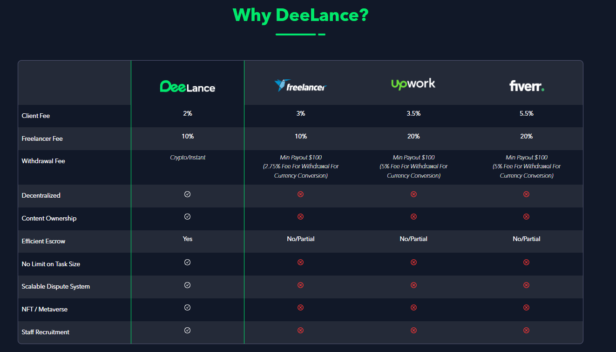Click the Freelancer logo with bird
This screenshot has width=616, height=352.
click(x=300, y=85)
